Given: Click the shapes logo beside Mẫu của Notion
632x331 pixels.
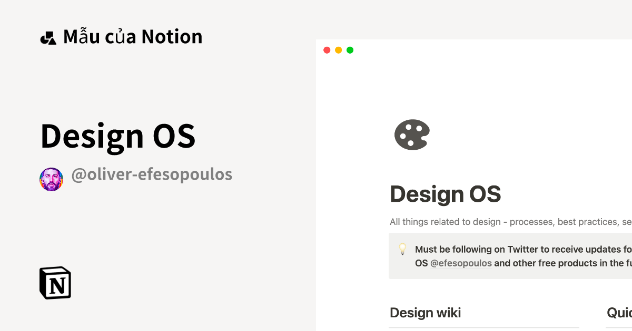Looking at the screenshot, I should 48,36.
